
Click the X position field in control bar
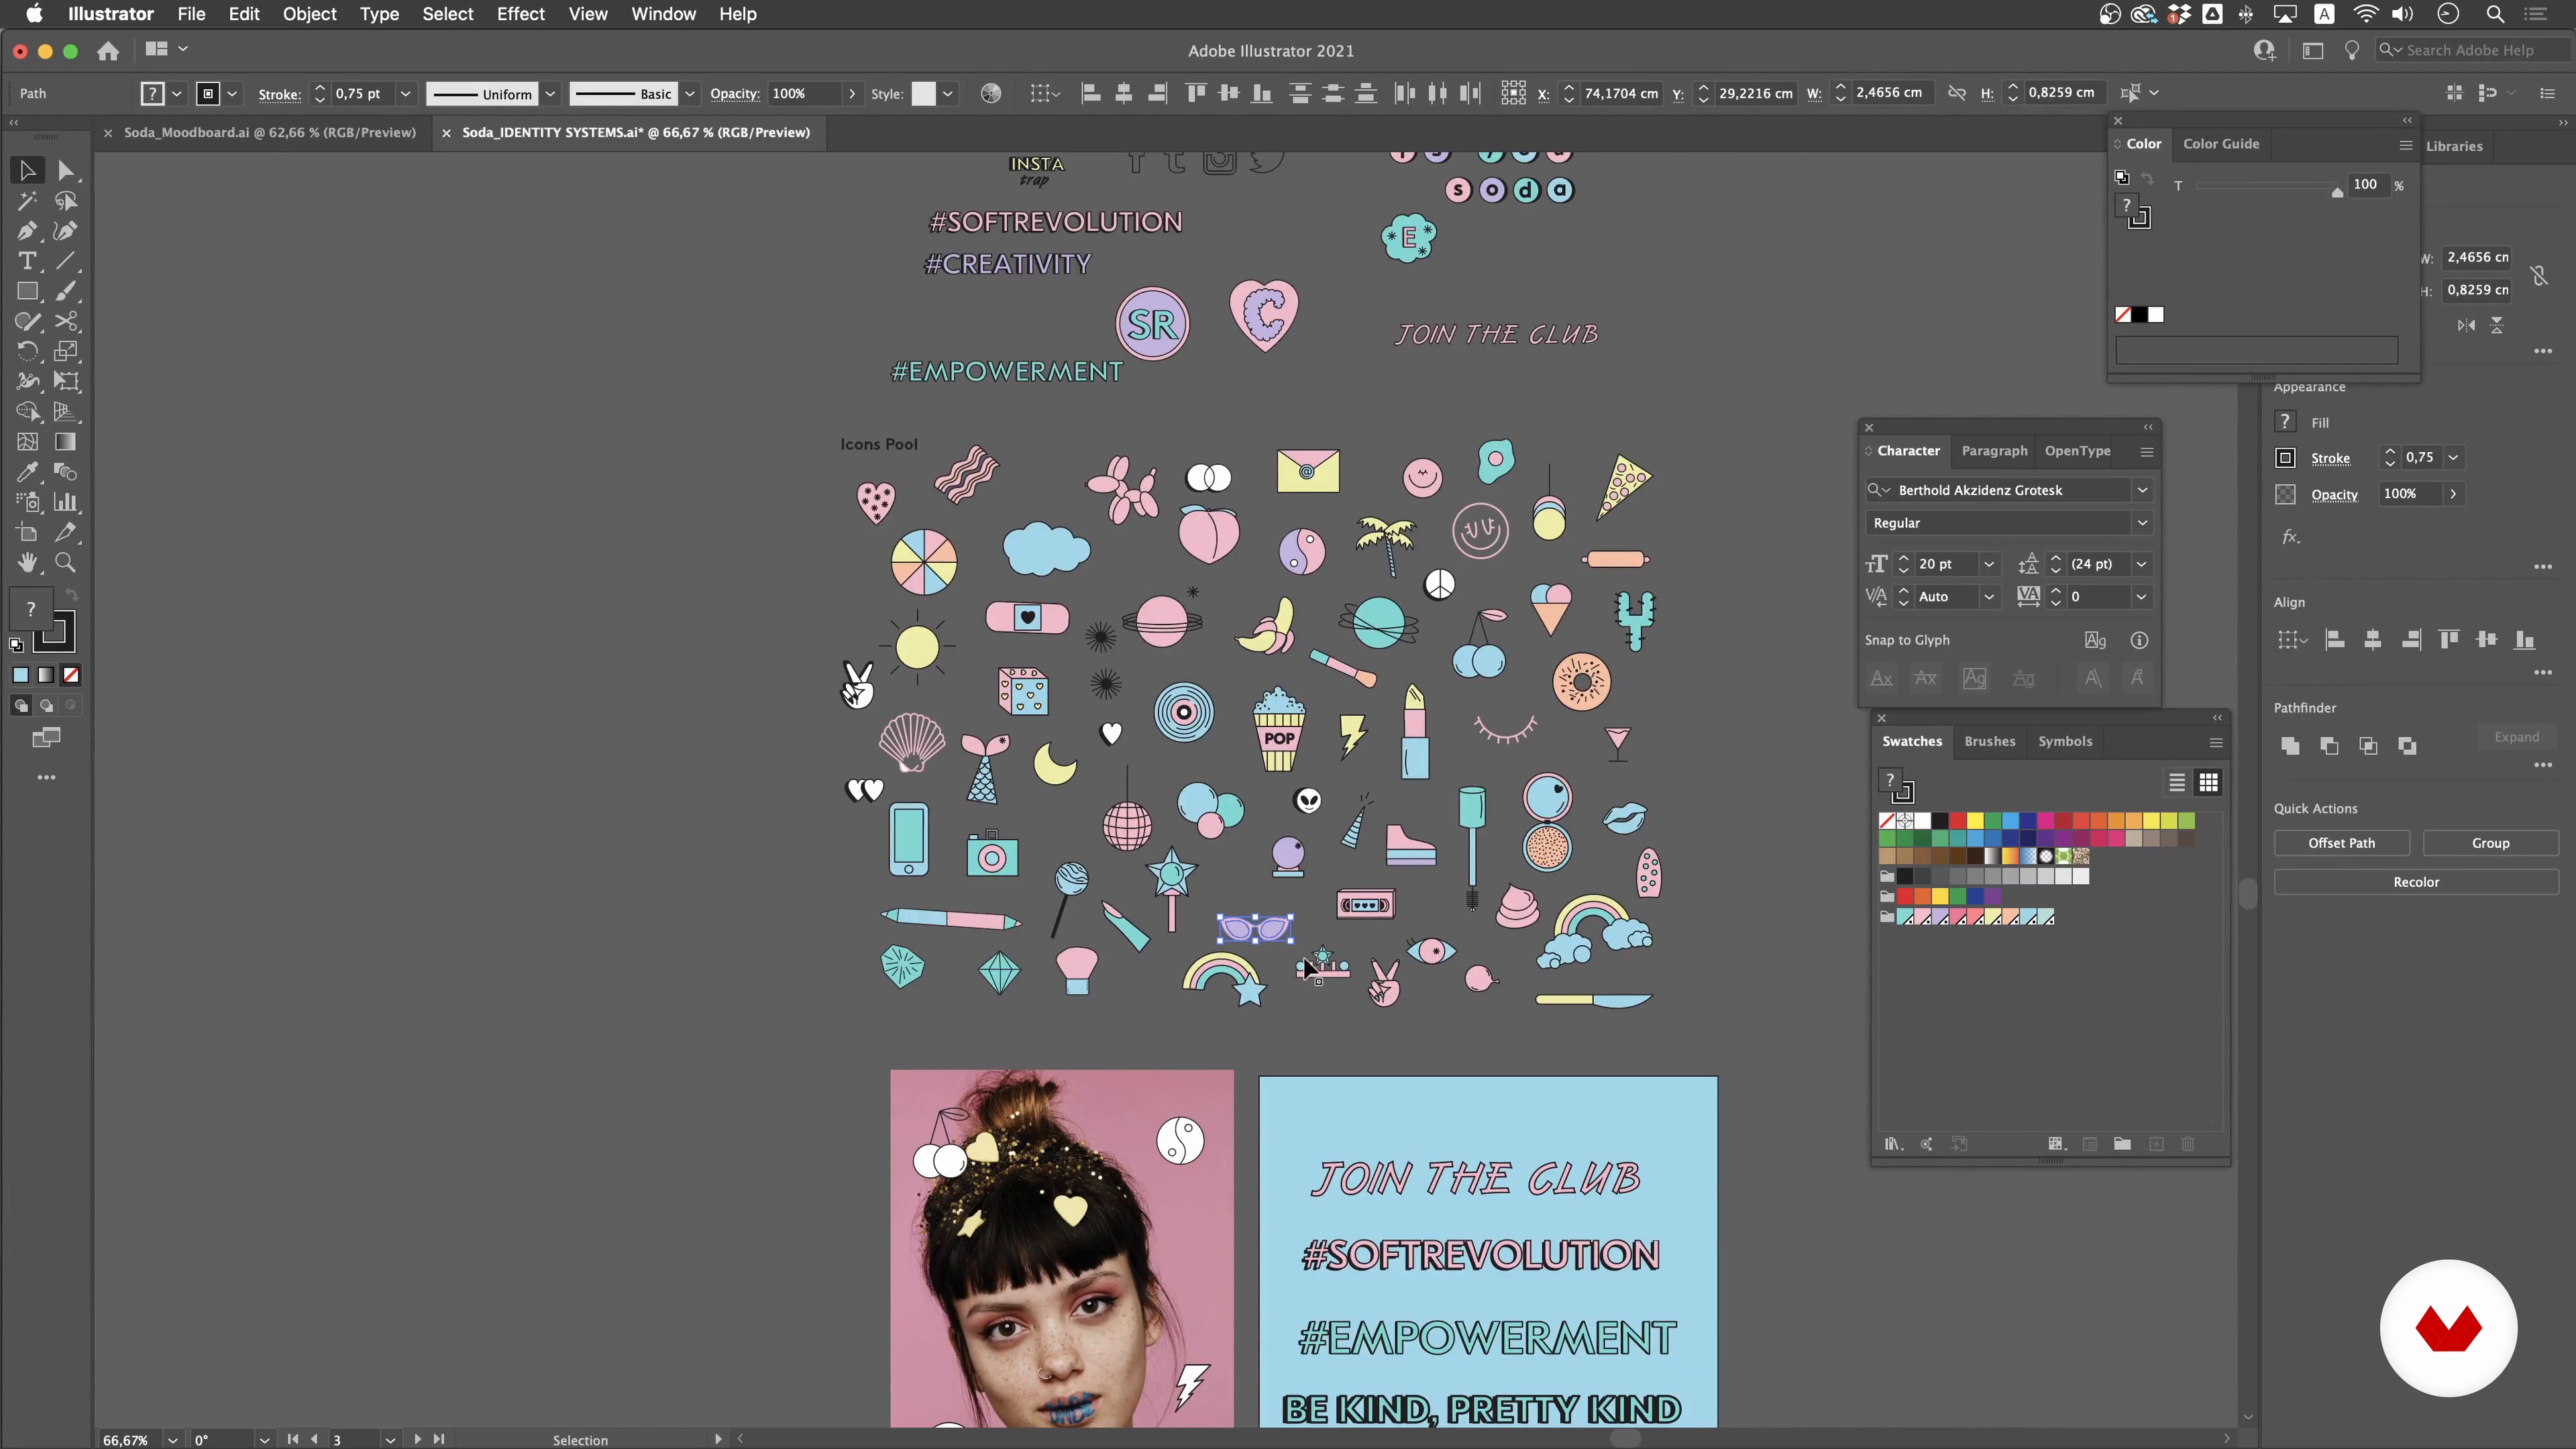click(1620, 93)
